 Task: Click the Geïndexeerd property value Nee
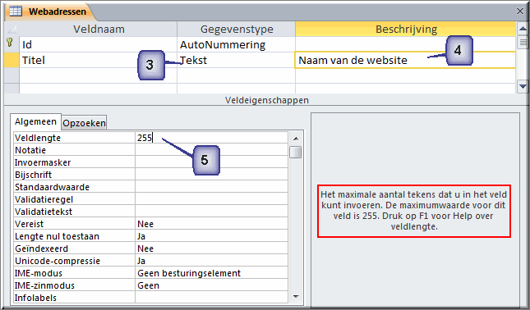pos(212,248)
